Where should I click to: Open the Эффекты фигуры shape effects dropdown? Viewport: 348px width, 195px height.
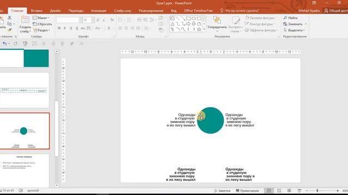261,30
